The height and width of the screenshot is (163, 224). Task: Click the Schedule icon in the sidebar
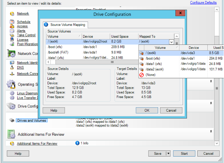[12, 22]
